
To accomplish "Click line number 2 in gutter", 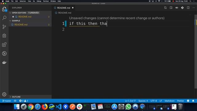I will tap(63, 30).
